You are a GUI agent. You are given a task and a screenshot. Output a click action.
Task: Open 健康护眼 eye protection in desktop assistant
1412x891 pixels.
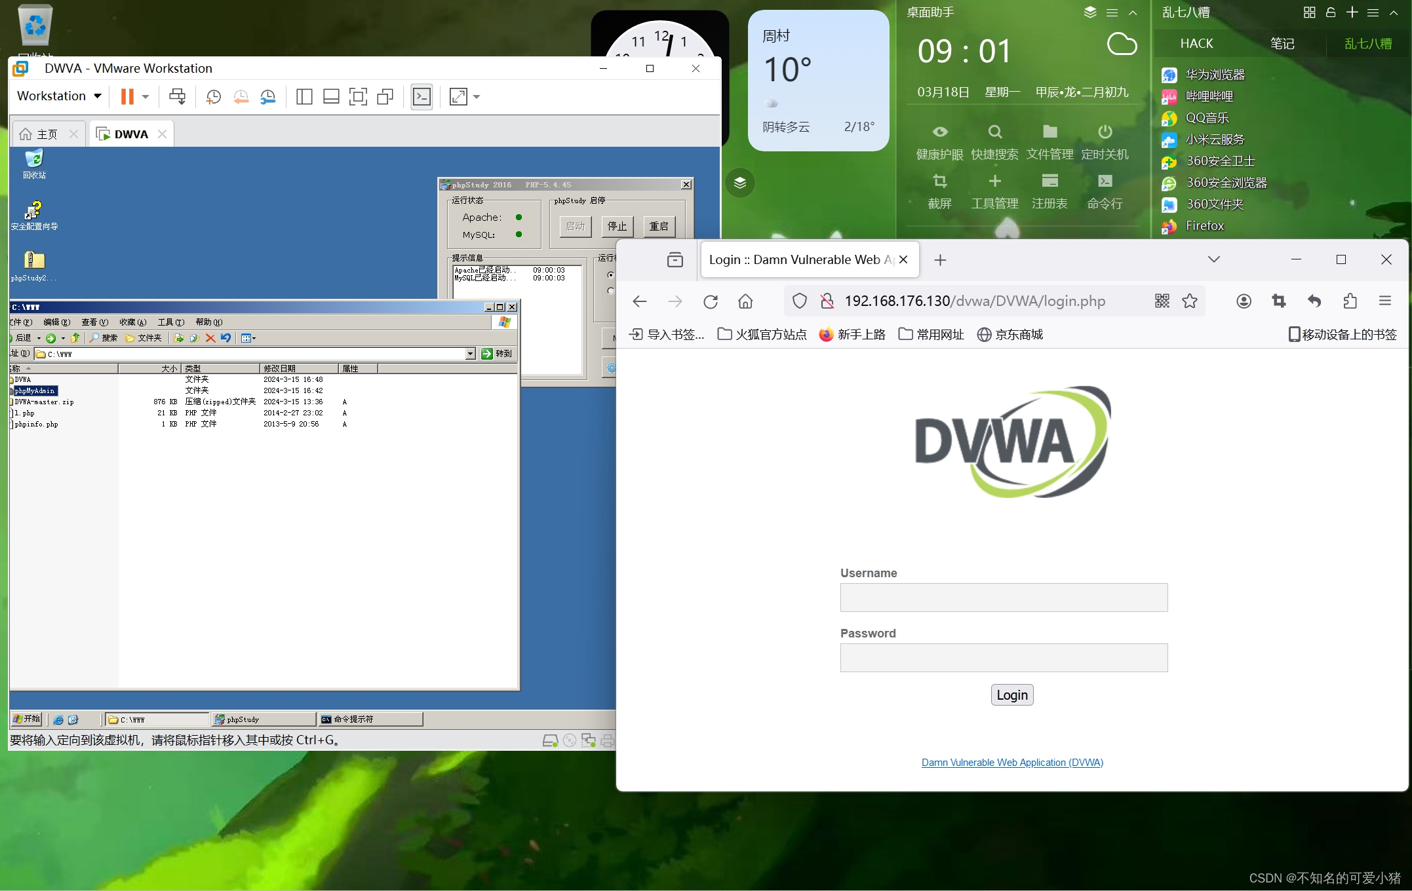coord(939,142)
